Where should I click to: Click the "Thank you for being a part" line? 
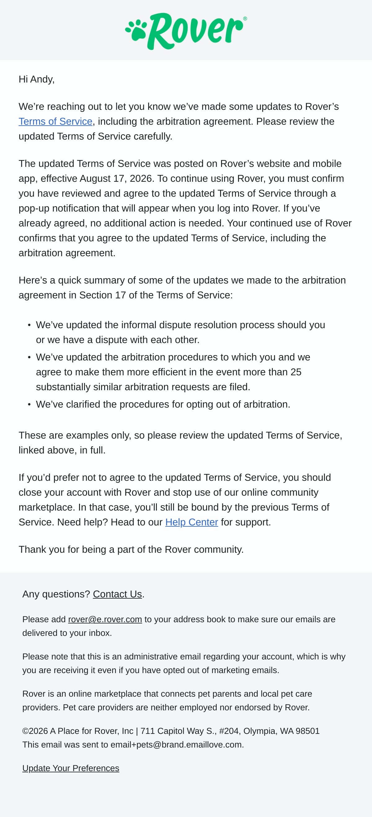131,549
